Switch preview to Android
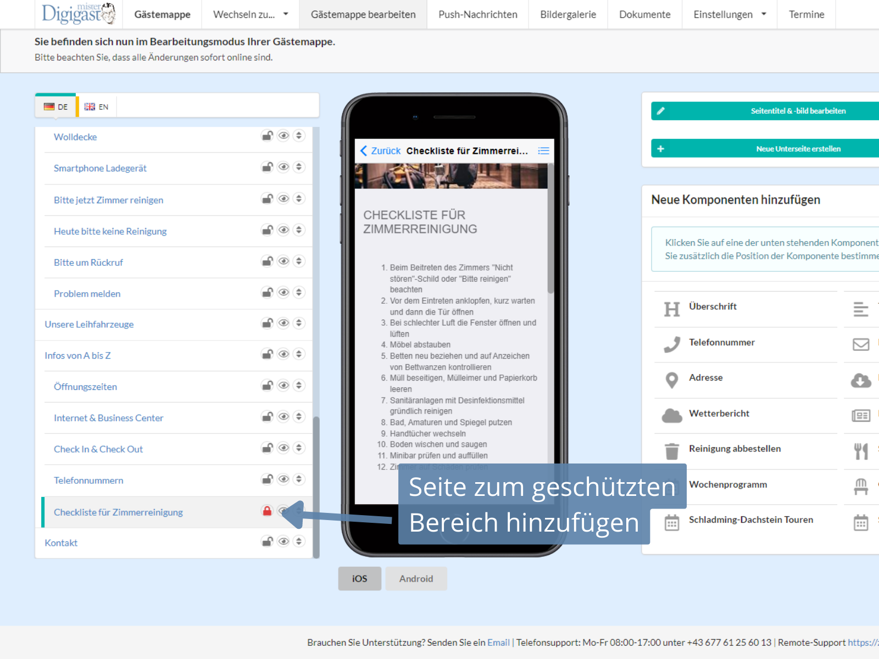Image resolution: width=879 pixels, height=659 pixels. click(416, 579)
